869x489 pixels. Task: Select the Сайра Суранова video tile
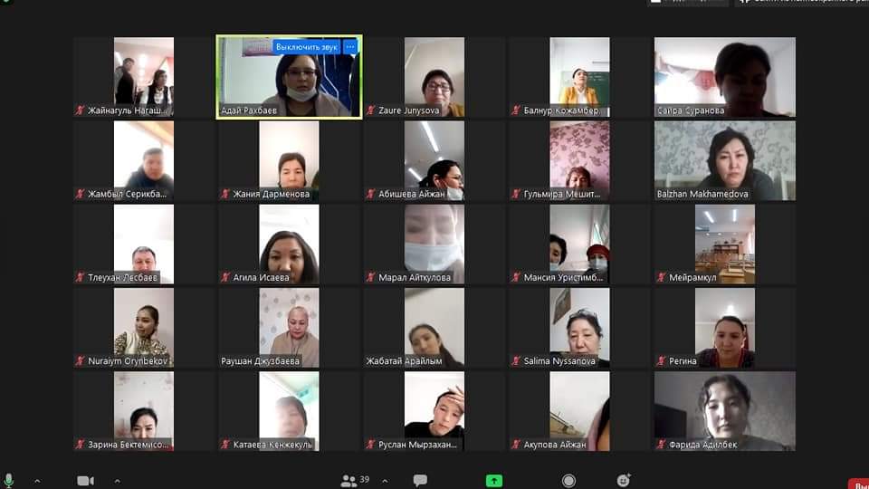[724, 77]
